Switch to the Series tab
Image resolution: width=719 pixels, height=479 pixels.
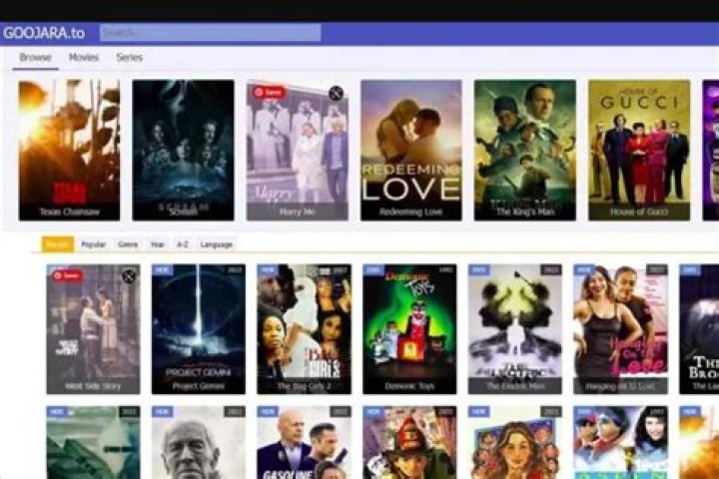[129, 58]
